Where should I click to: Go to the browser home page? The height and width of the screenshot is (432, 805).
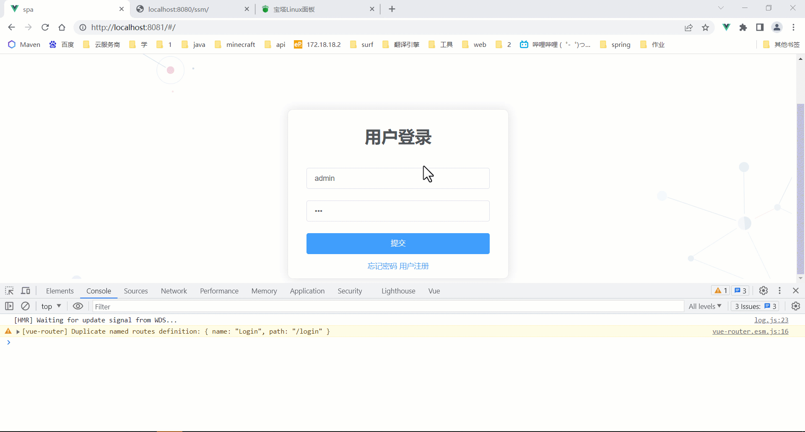pos(62,27)
